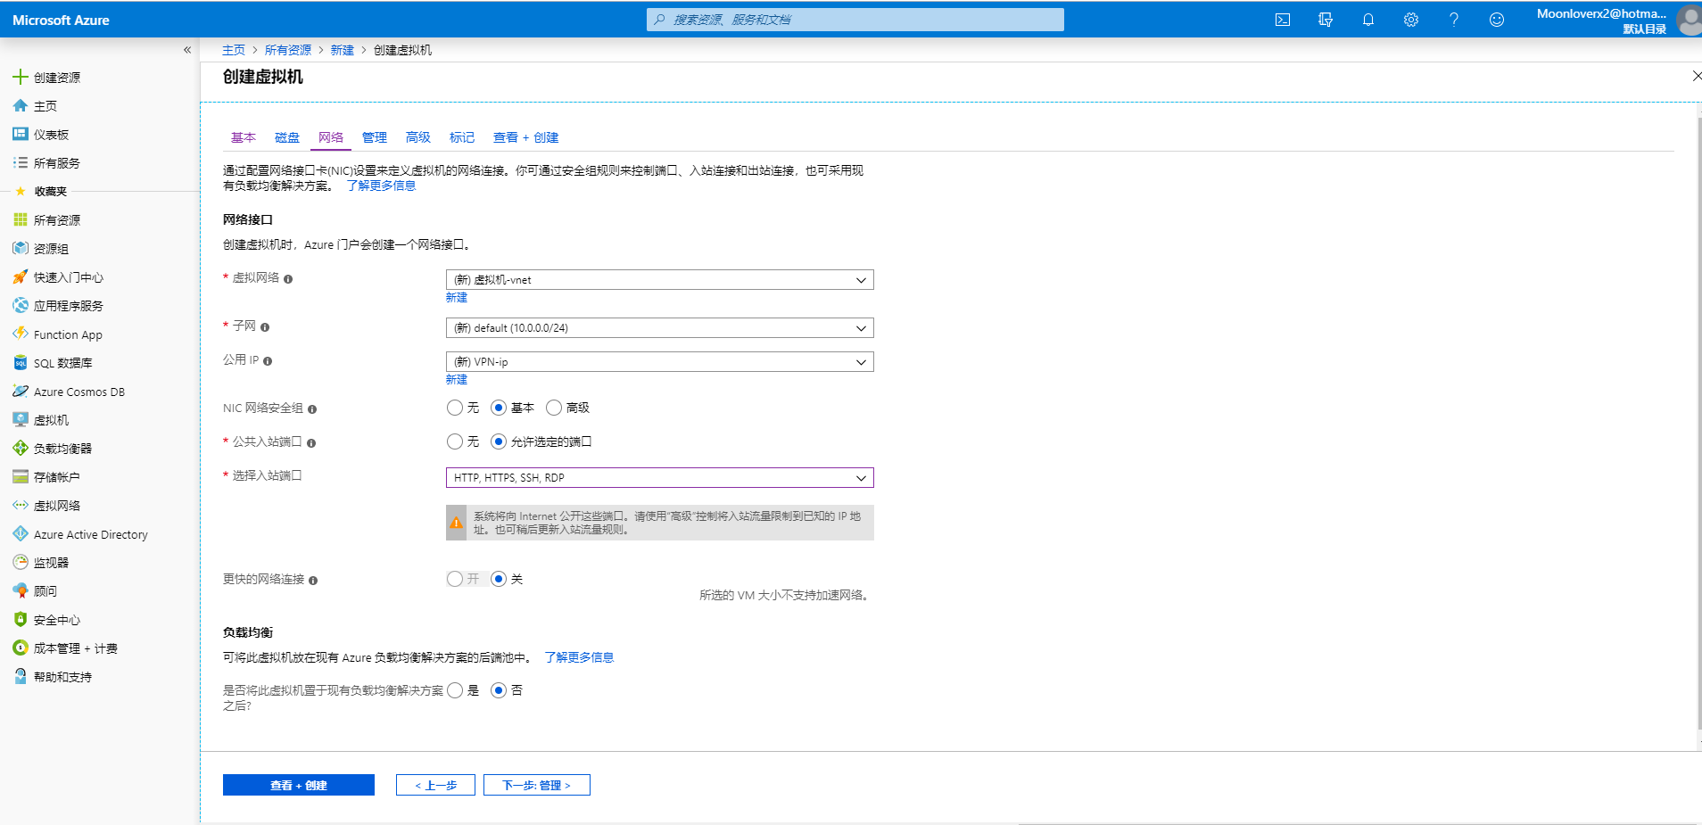Collapse the left sidebar with chevrons
1702x825 pixels.
187,50
